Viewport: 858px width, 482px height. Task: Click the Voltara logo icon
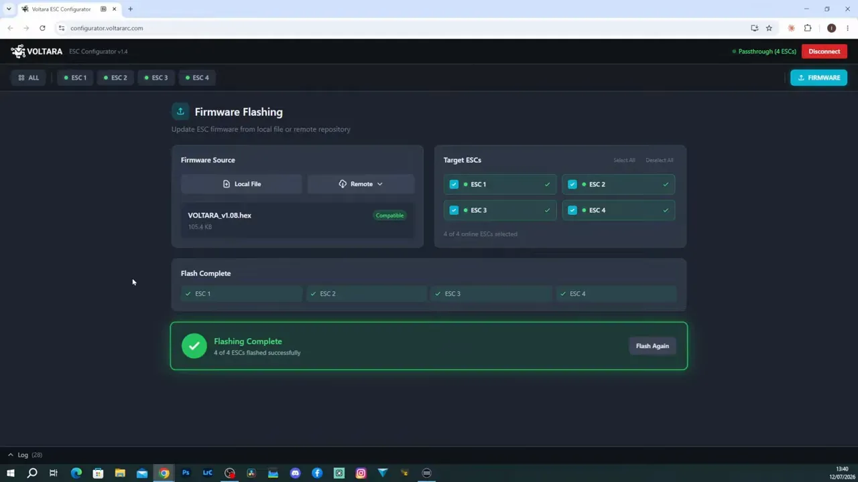18,51
